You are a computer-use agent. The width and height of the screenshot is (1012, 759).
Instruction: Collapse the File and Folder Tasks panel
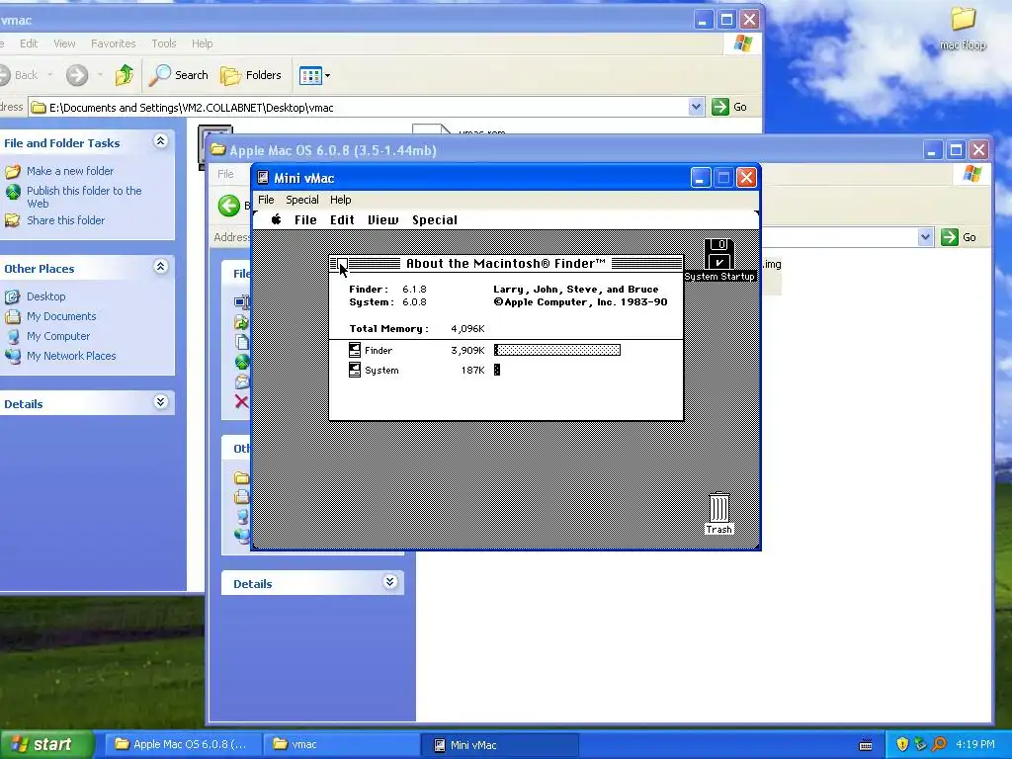(x=161, y=141)
